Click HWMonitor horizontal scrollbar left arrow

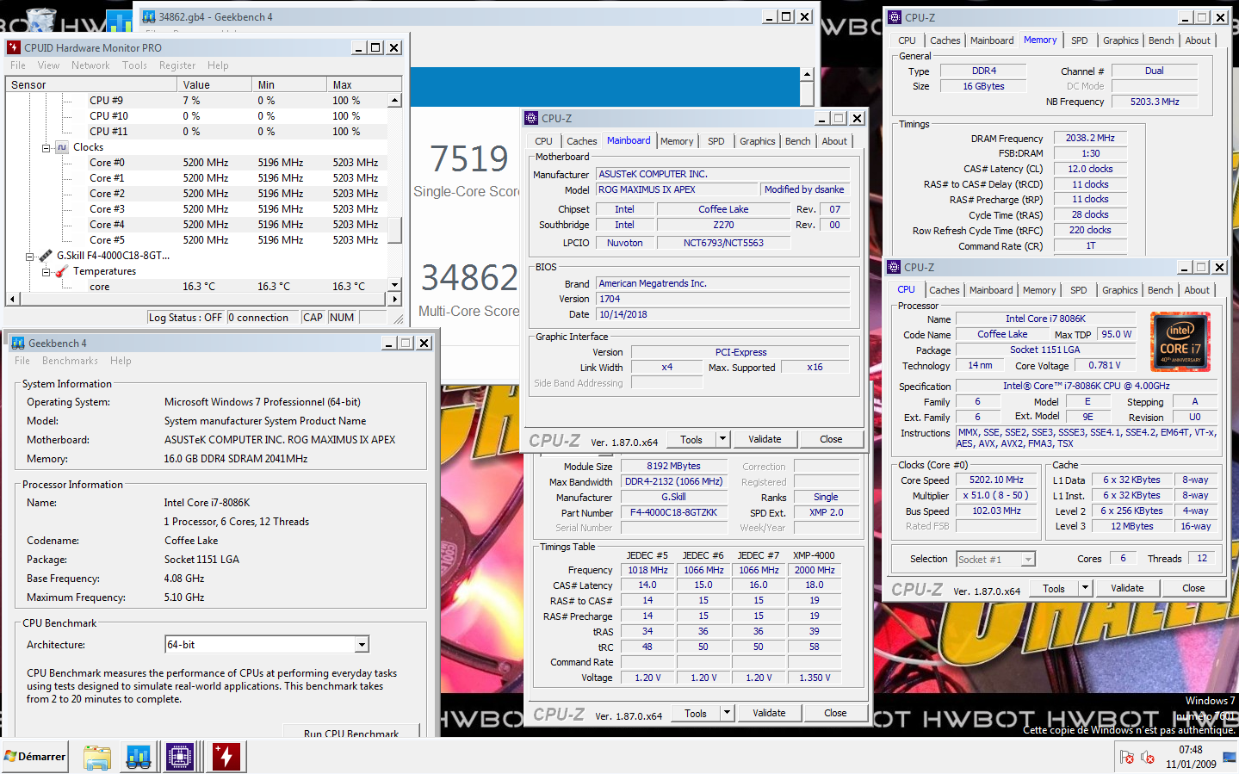pyautogui.click(x=12, y=299)
